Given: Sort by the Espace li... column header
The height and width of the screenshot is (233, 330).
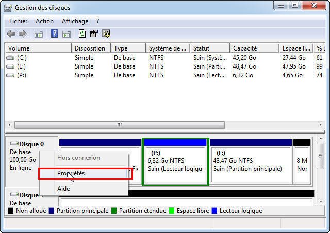Looking at the screenshot, I should coord(296,48).
